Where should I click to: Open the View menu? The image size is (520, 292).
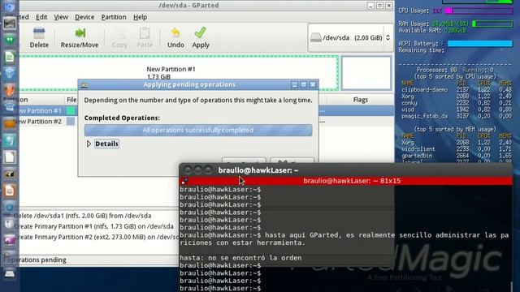(x=61, y=17)
